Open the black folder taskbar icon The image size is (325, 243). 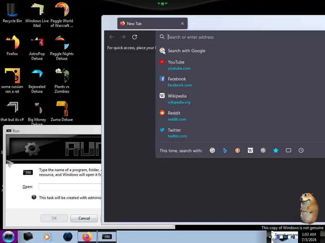pos(28,237)
